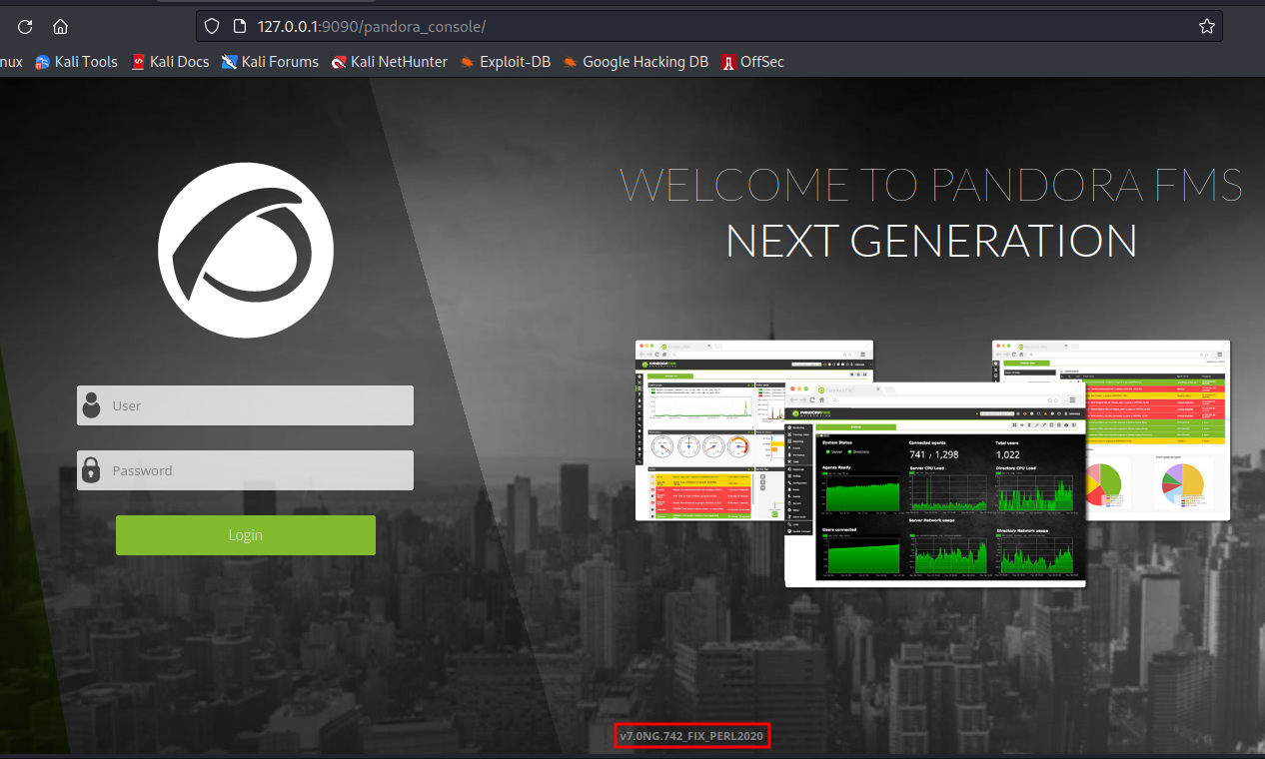The height and width of the screenshot is (759, 1265).
Task: Focus the User input field
Action: click(245, 405)
